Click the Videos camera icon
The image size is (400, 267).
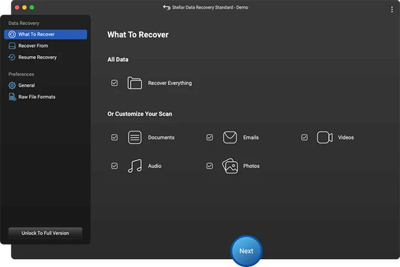click(325, 137)
